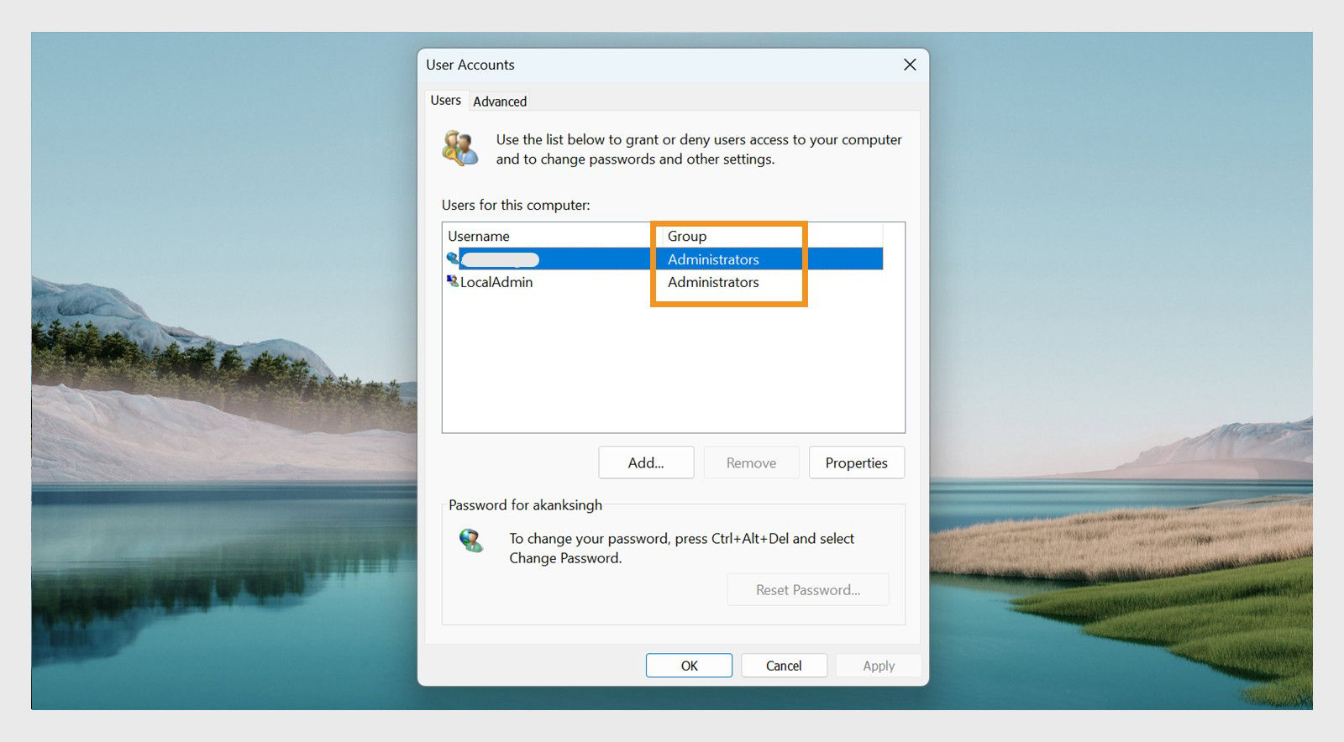Click the greyed-out Remove button
Image resolution: width=1344 pixels, height=742 pixels.
point(751,462)
